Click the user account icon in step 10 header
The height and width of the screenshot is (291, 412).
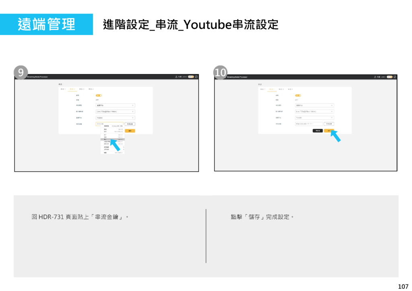click(x=375, y=77)
